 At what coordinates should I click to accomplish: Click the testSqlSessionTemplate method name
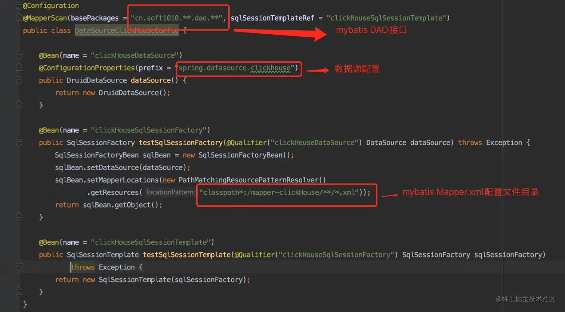pos(187,255)
